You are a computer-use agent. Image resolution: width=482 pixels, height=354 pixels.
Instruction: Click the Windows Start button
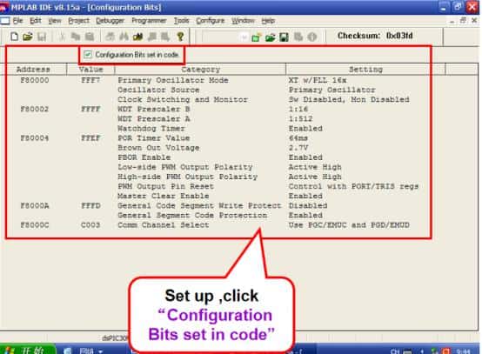coord(28,350)
